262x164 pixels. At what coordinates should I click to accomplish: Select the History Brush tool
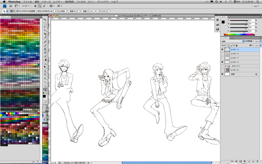click(45, 53)
